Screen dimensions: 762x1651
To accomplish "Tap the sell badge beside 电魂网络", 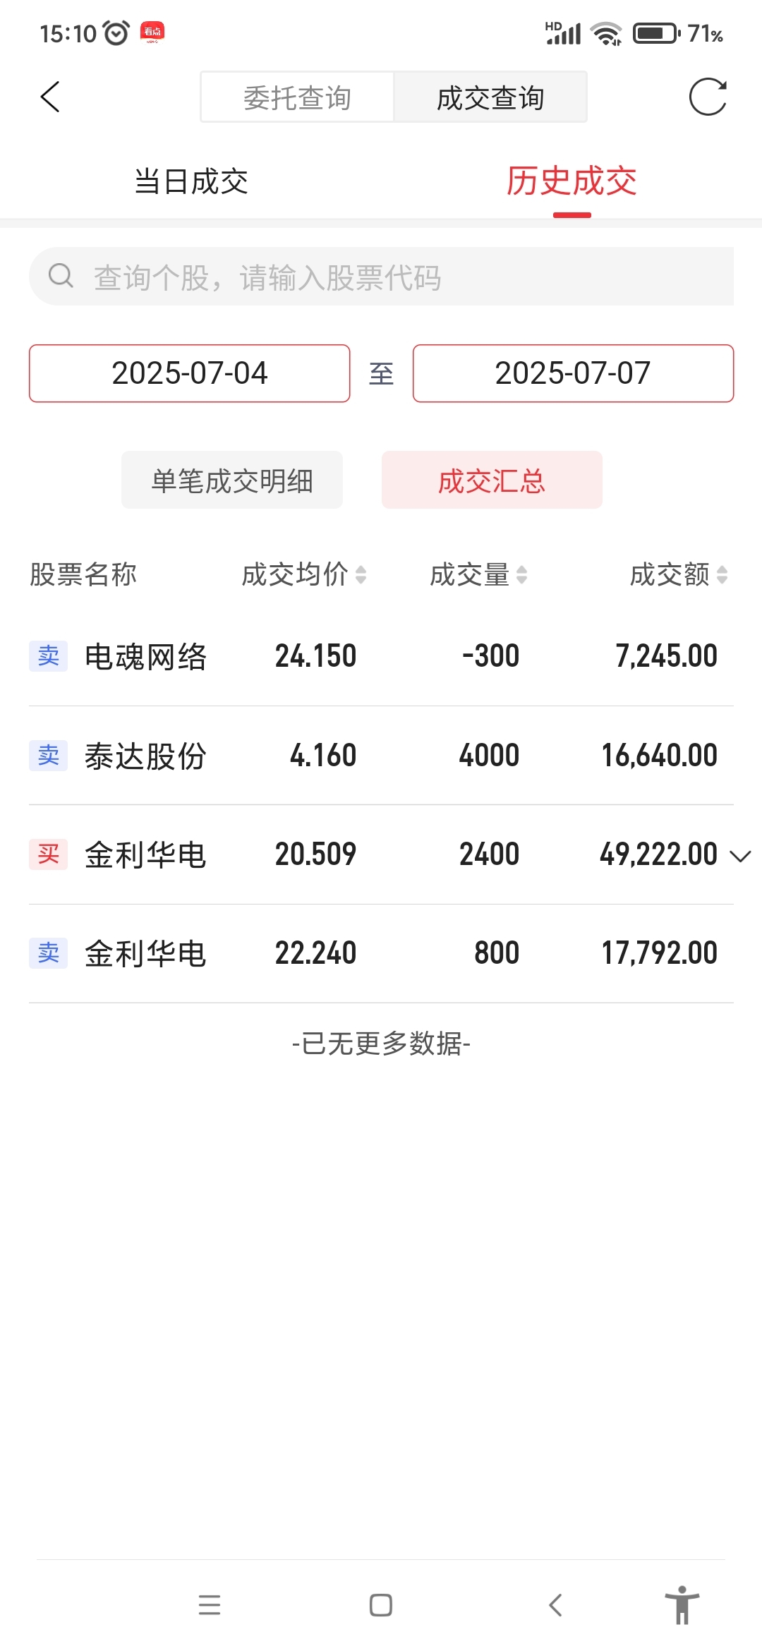I will (48, 656).
